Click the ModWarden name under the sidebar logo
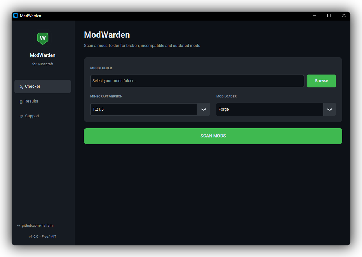362x257 pixels. [43, 55]
